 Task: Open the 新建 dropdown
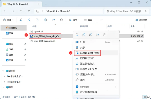pyautogui.click(x=8, y=20)
